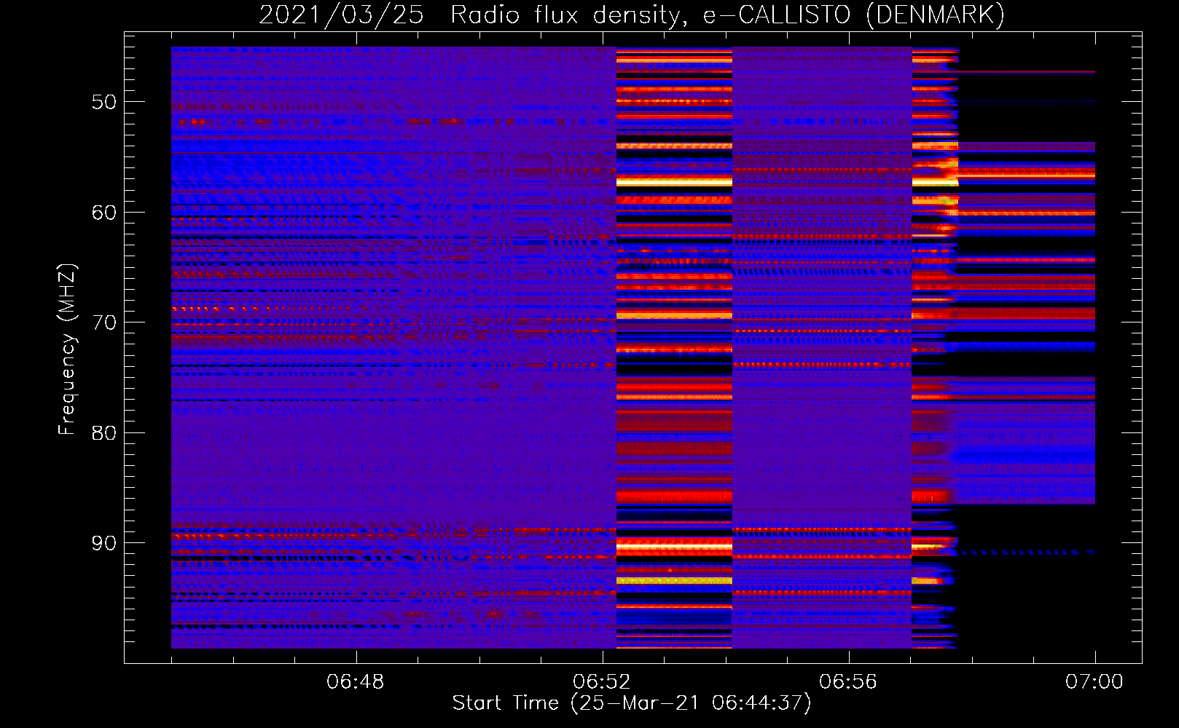1179x728 pixels.
Task: Click the 70 frequency tick label
Action: click(104, 323)
